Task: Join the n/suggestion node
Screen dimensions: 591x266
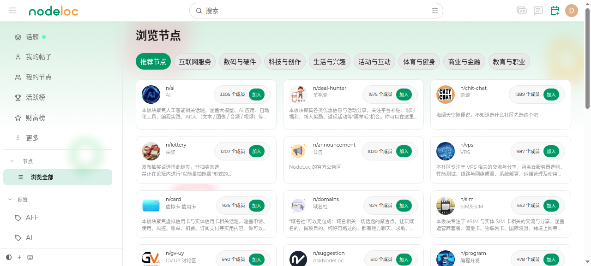Action: pyautogui.click(x=404, y=260)
